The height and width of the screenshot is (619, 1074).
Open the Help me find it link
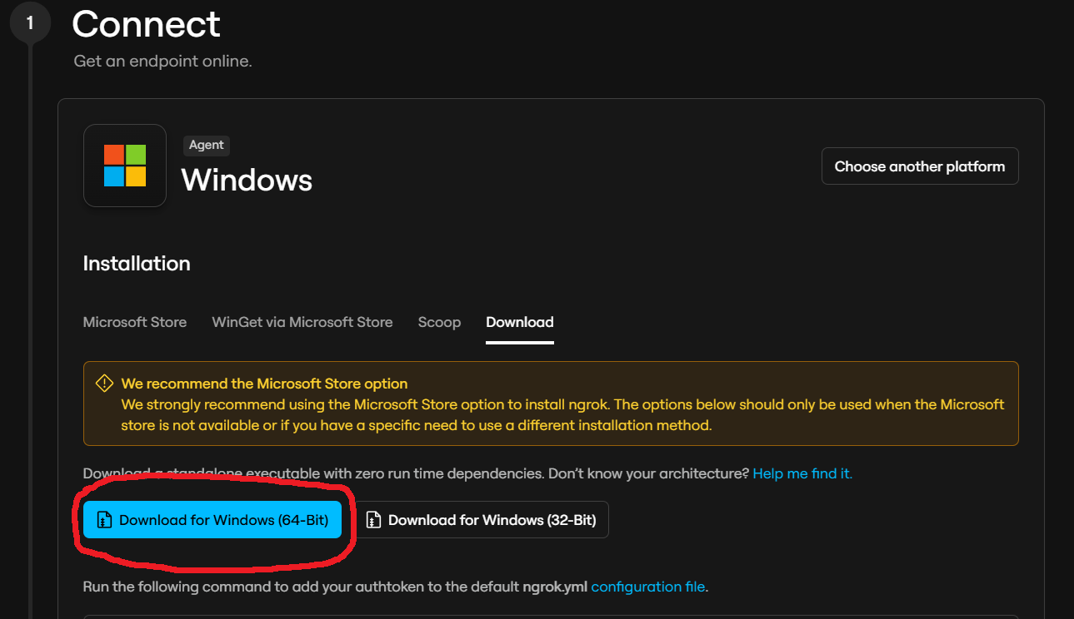pyautogui.click(x=802, y=473)
